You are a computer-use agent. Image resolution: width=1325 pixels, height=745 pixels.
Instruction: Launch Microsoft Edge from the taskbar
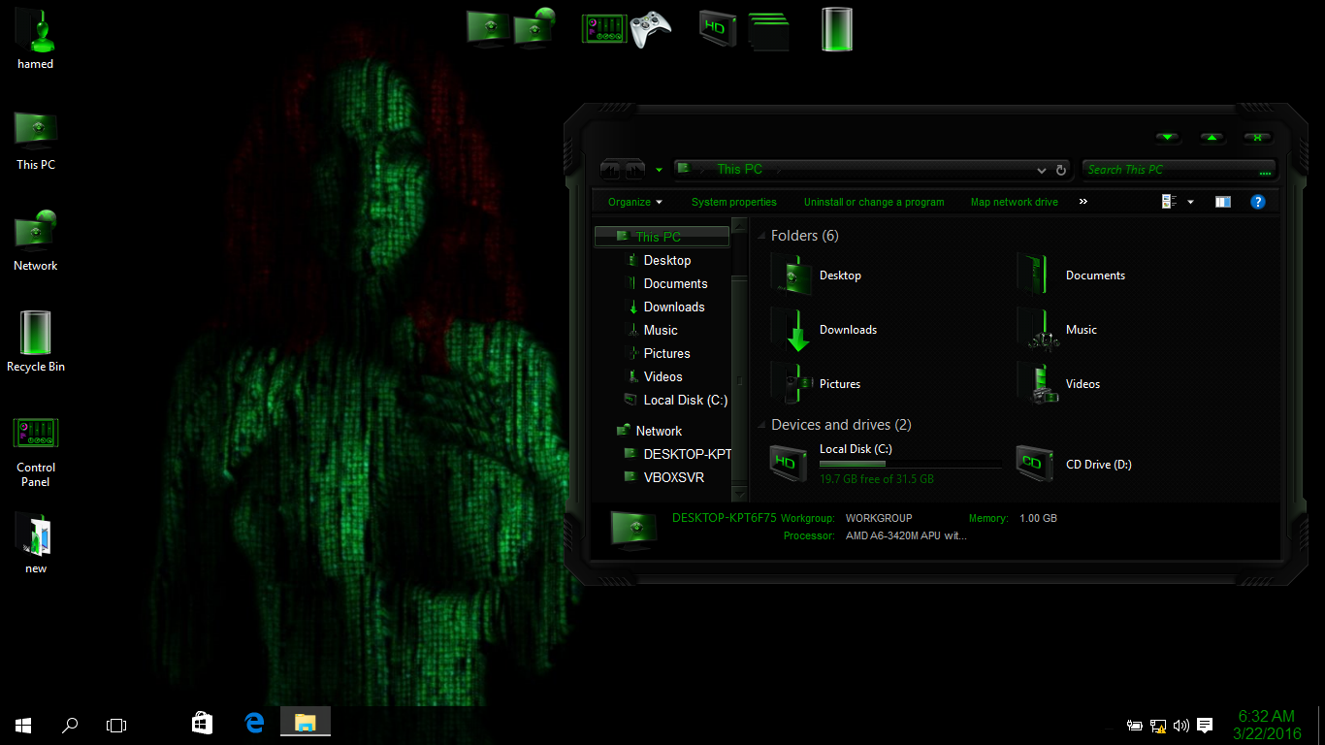[x=254, y=723]
